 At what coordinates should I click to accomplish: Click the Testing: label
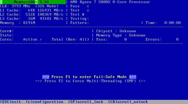point(79,19)
